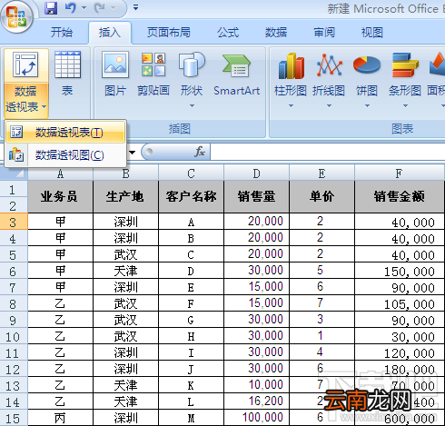Screen dimensions: 445x426
Task: Select the 视图 tab
Action: click(x=372, y=33)
